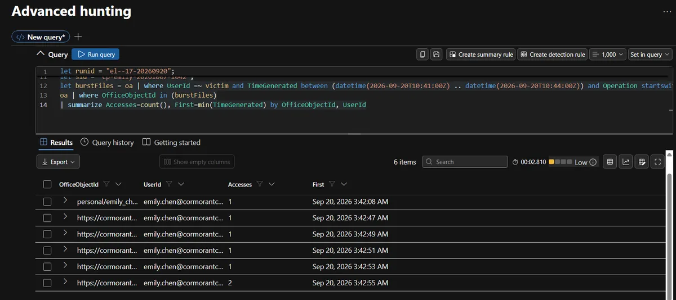Click the query execution time stopwatch icon
The image size is (676, 300).
point(515,162)
